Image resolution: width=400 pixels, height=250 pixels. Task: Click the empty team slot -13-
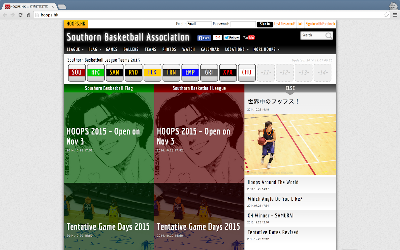pyautogui.click(x=304, y=73)
